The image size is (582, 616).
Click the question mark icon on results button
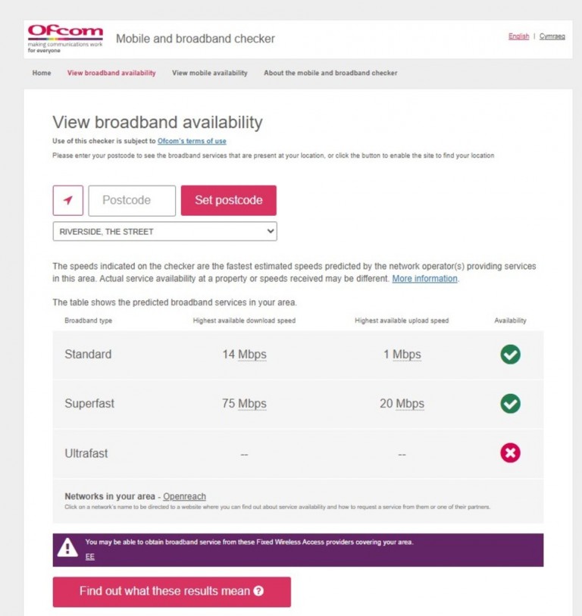point(258,591)
